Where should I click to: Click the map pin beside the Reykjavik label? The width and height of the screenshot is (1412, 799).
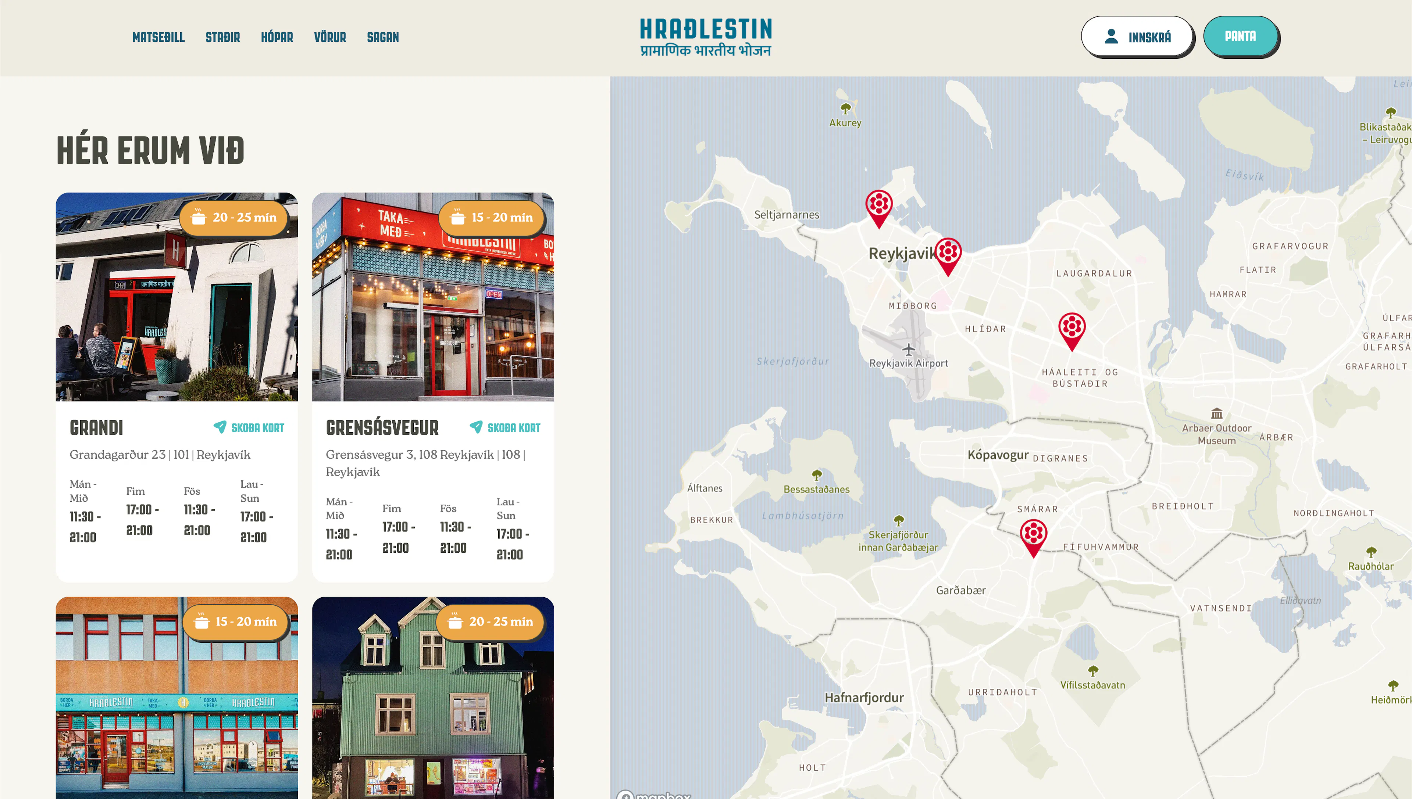click(948, 254)
